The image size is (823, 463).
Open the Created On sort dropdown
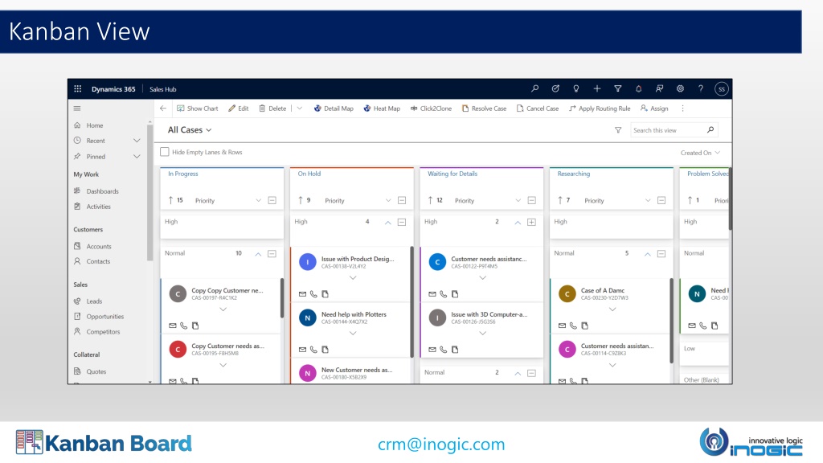coord(700,153)
